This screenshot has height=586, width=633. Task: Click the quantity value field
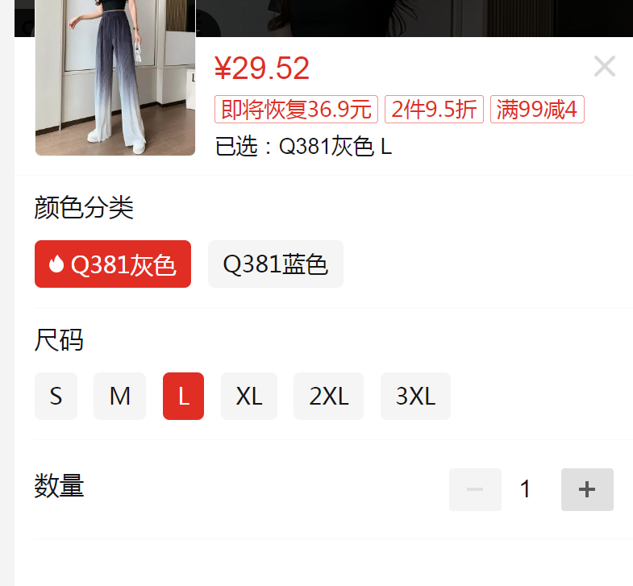pyautogui.click(x=525, y=489)
